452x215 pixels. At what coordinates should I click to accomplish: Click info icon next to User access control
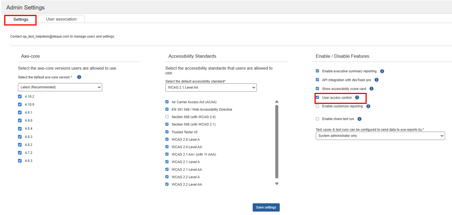357,98
